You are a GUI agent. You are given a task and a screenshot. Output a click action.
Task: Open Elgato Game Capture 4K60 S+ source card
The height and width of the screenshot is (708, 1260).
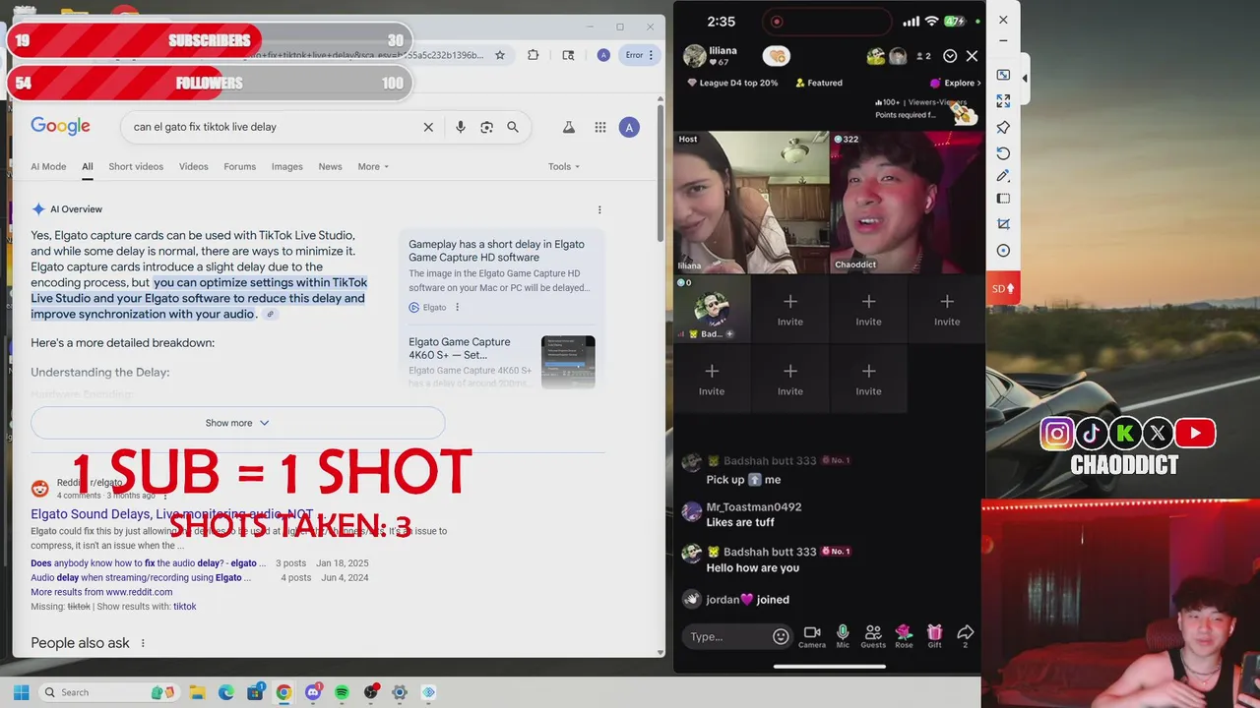coord(501,361)
